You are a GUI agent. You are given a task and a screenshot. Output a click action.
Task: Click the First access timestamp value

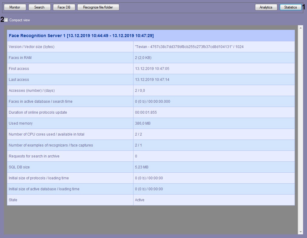(152, 69)
